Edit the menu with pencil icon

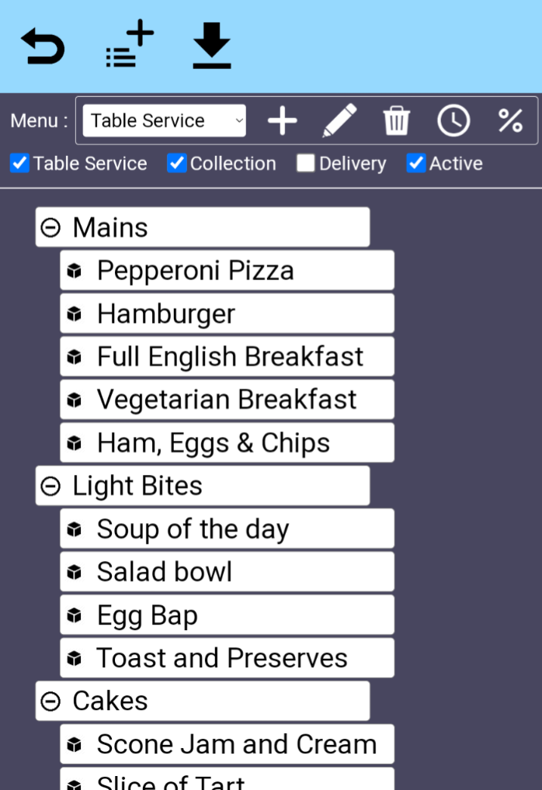click(x=339, y=121)
